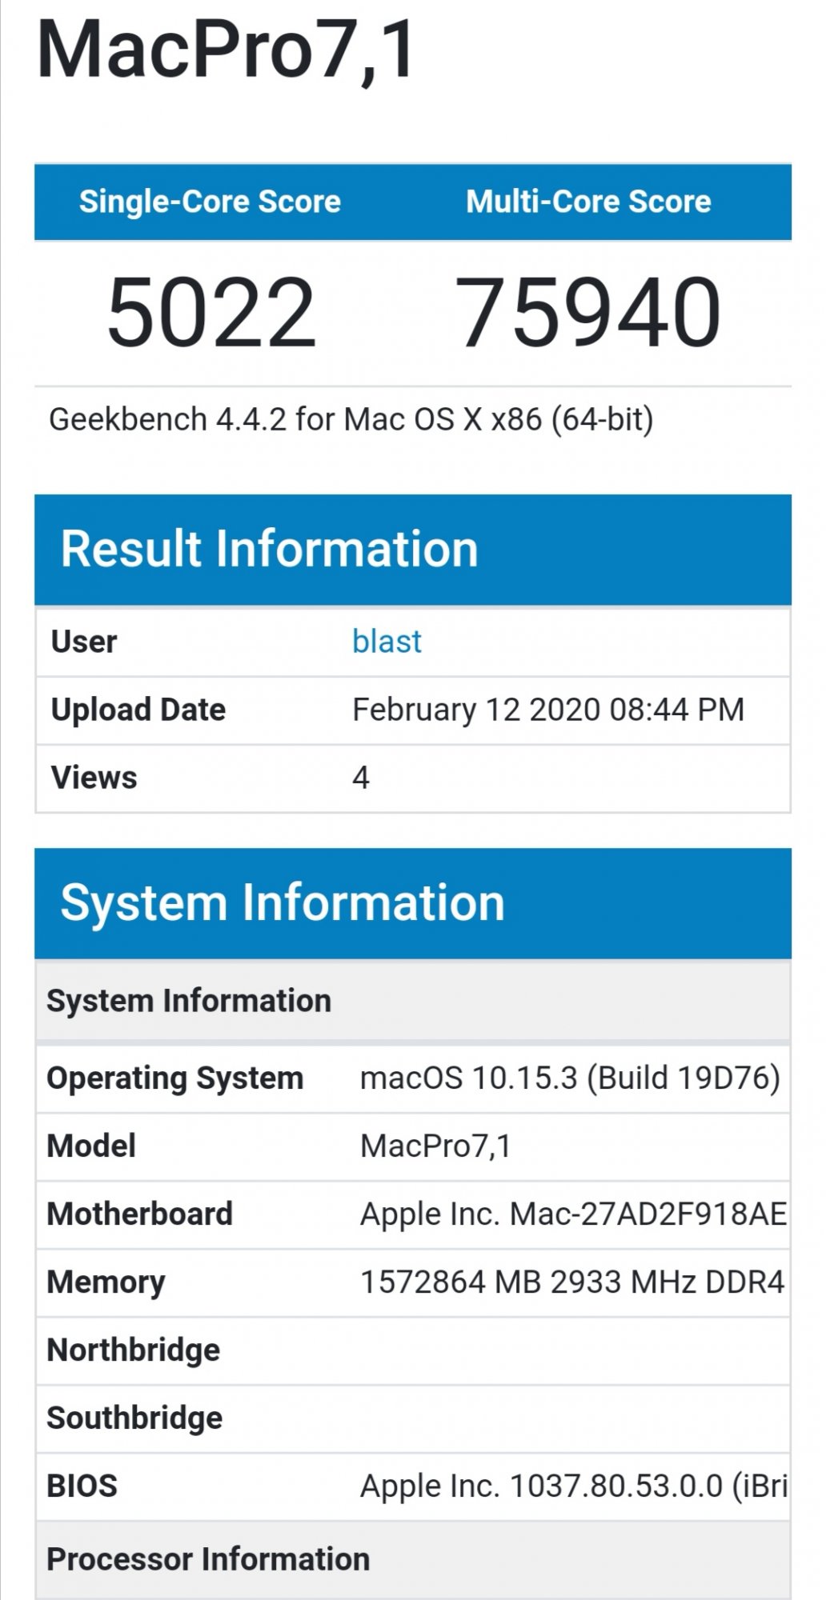Click the blue System Information banner
This screenshot has width=826, height=1600.
[282, 903]
